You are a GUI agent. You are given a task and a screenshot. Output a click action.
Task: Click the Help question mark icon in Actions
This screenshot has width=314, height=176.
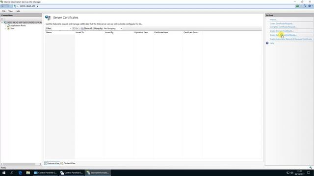point(267,43)
